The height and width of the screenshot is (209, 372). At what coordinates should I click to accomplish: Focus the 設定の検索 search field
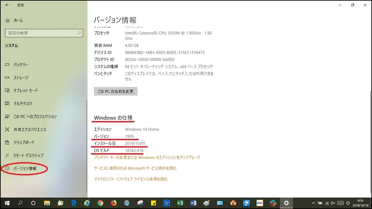coord(44,33)
